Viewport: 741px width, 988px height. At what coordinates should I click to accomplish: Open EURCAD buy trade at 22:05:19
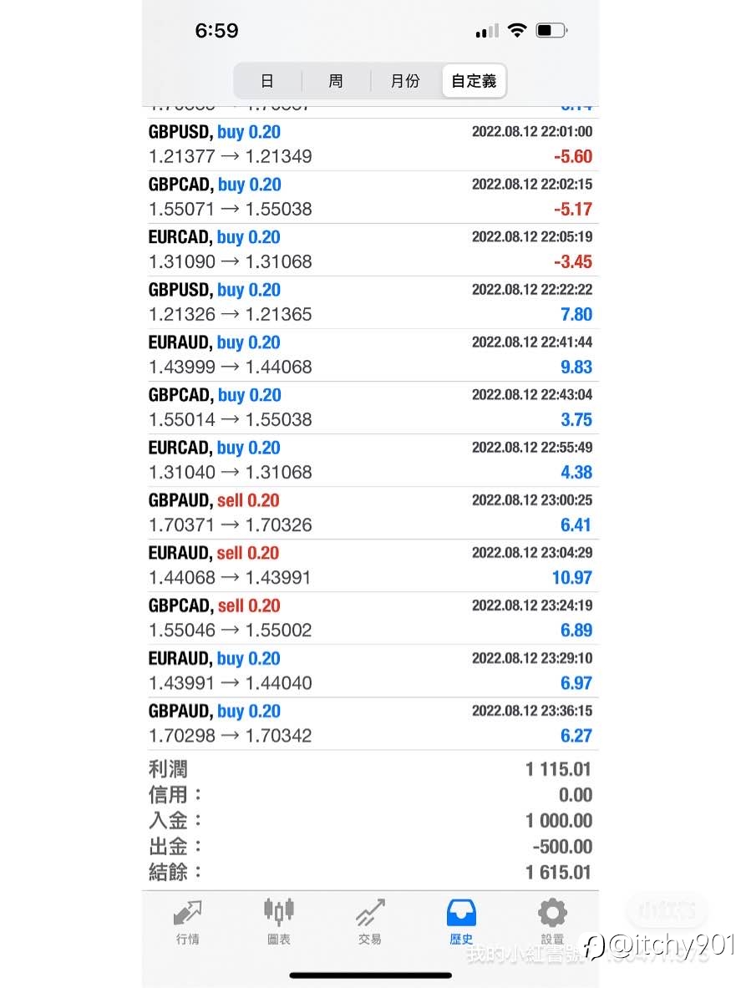tap(371, 250)
